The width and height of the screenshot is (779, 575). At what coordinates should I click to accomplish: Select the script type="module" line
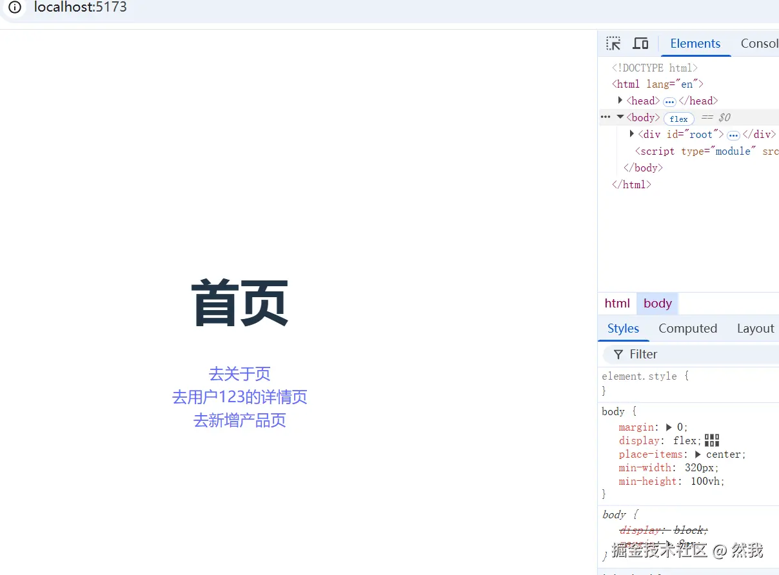[707, 151]
